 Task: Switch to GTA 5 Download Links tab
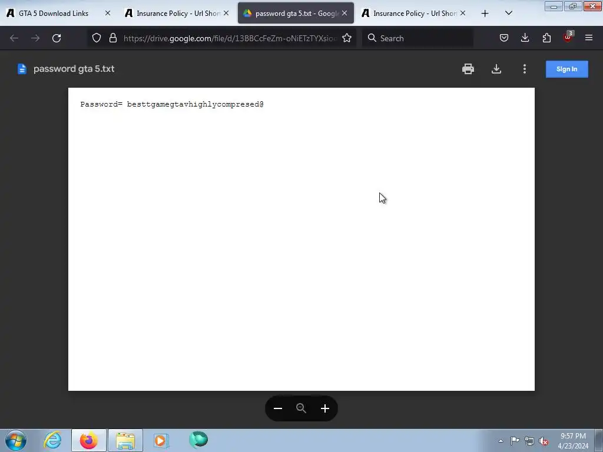54,14
